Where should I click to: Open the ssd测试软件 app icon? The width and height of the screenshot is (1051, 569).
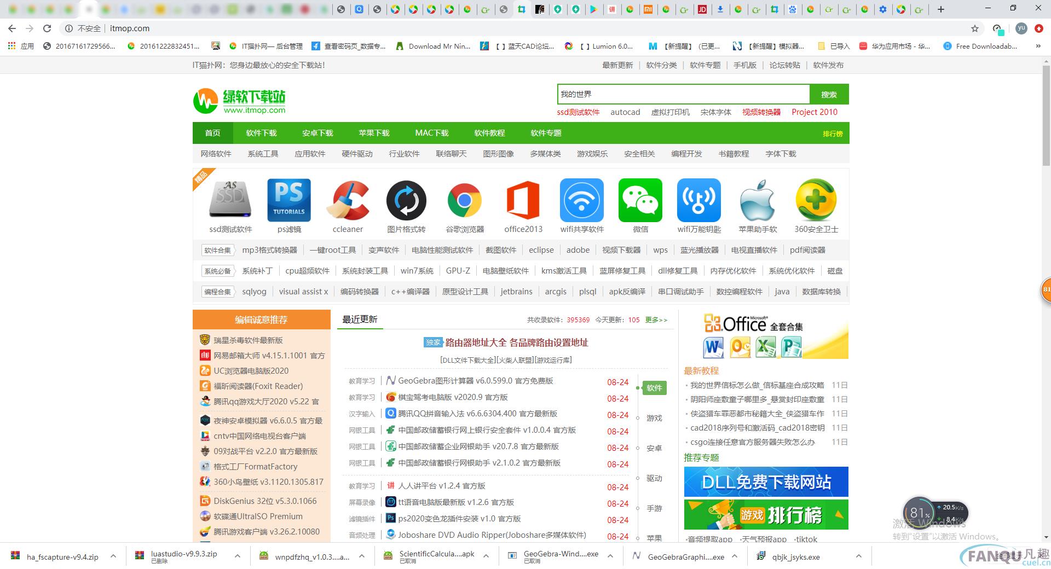point(230,199)
